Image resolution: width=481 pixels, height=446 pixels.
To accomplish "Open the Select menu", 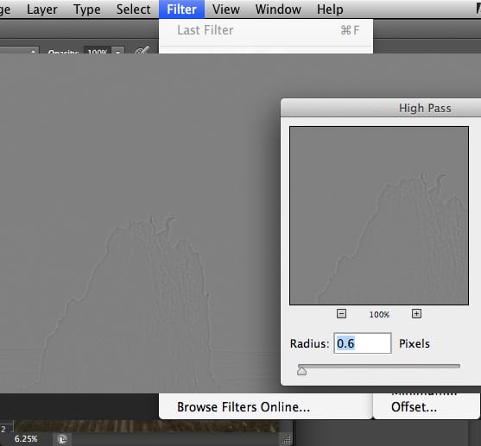I will tap(134, 9).
